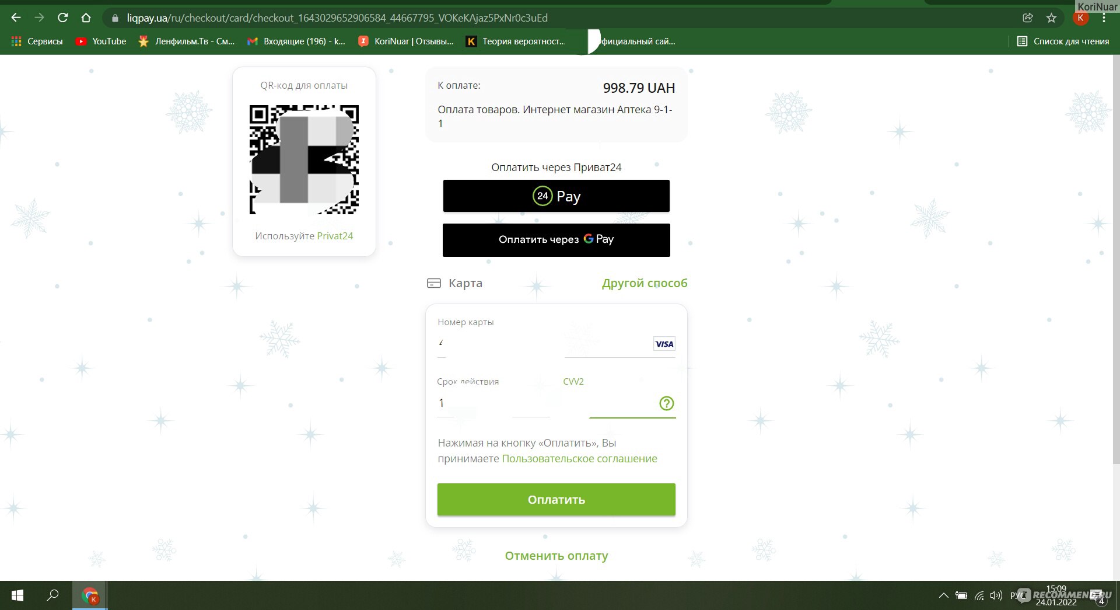Go back using the browser back arrow

coord(16,18)
